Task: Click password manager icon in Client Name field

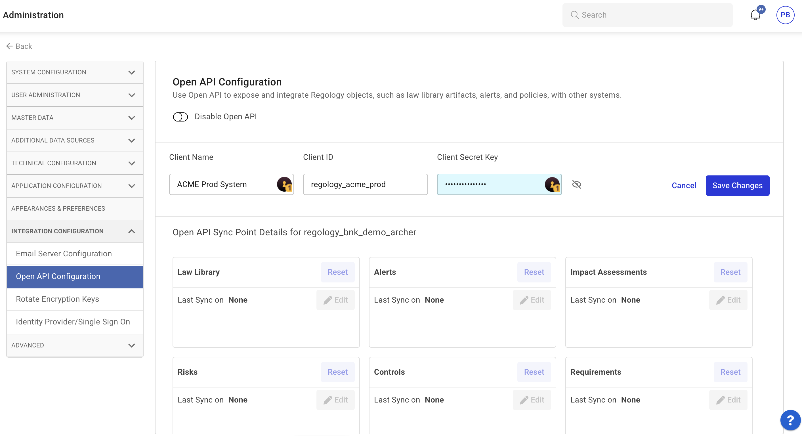Action: (x=284, y=185)
